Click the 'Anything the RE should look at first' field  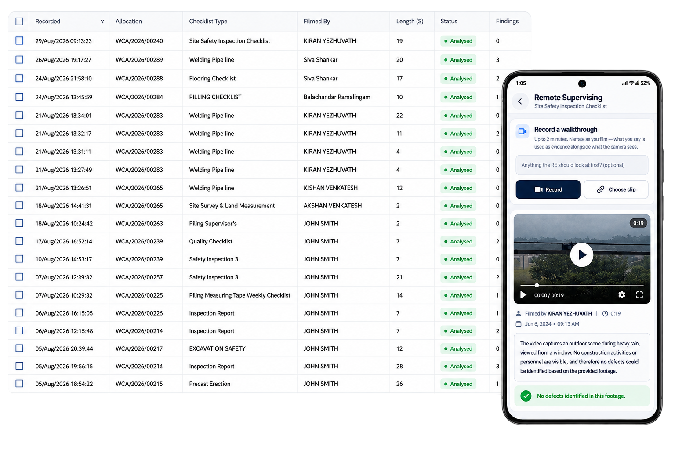[x=582, y=165]
